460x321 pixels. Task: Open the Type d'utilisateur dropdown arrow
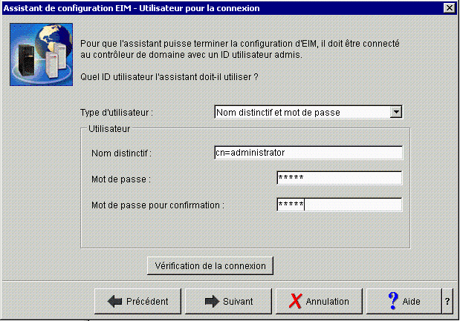tap(396, 112)
